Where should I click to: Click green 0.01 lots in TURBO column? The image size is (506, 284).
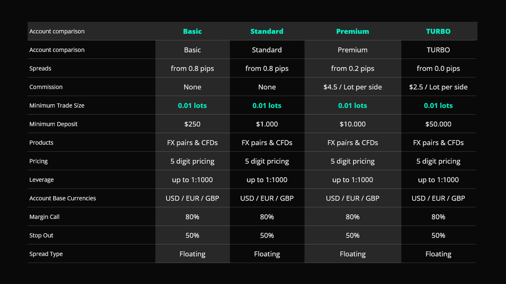[x=438, y=105]
